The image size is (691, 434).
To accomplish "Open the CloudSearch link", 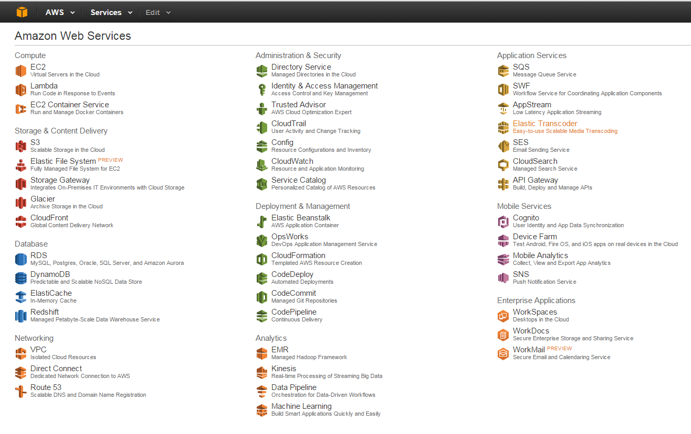I will (535, 161).
